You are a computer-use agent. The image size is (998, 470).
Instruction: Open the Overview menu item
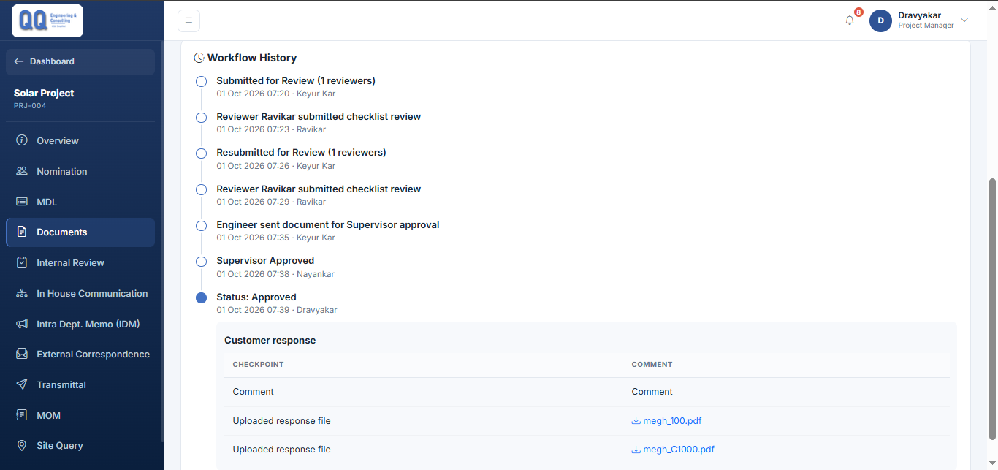click(80, 140)
